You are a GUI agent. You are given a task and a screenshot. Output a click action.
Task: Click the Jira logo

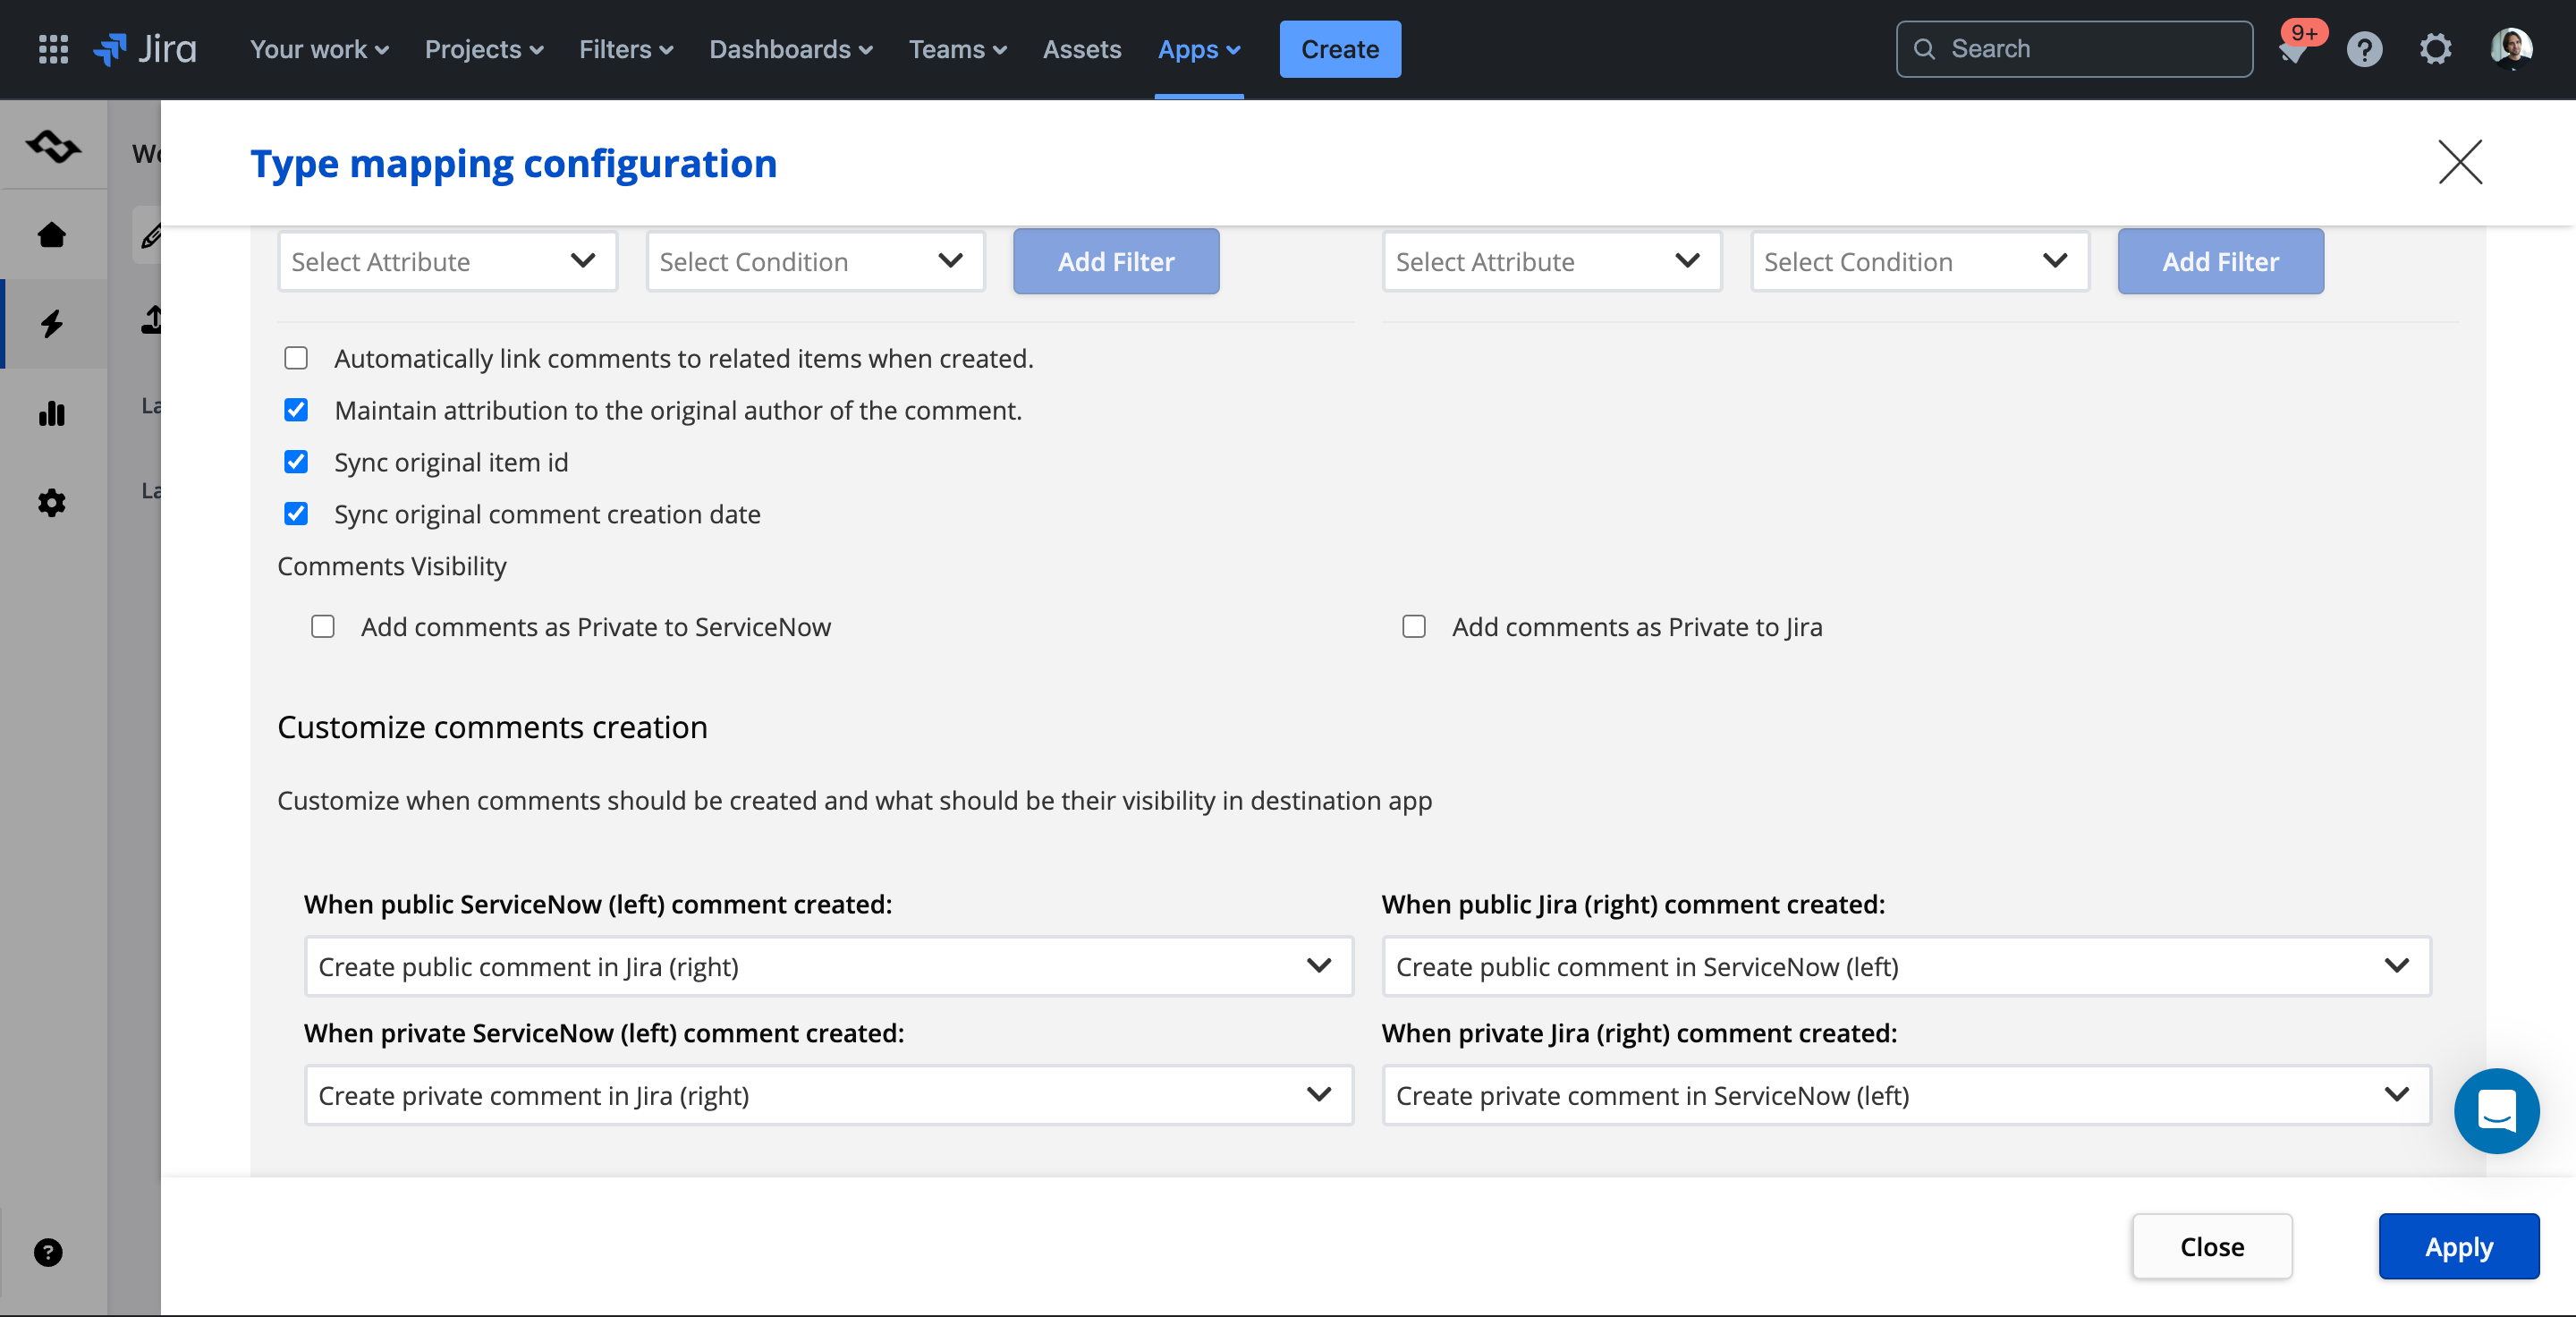coord(145,49)
